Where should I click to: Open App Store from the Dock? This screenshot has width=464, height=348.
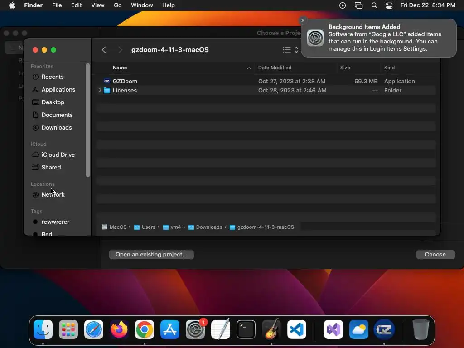(170, 329)
